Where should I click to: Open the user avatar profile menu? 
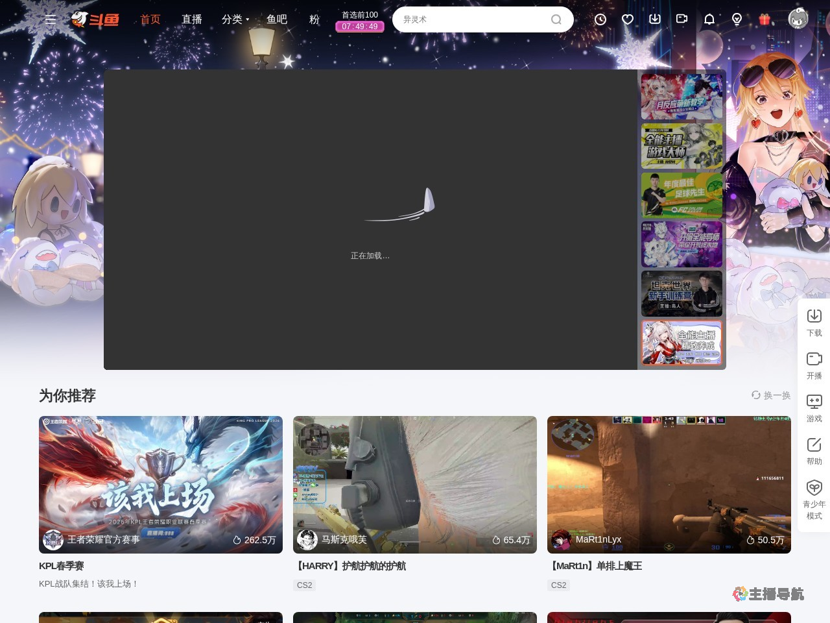(798, 19)
